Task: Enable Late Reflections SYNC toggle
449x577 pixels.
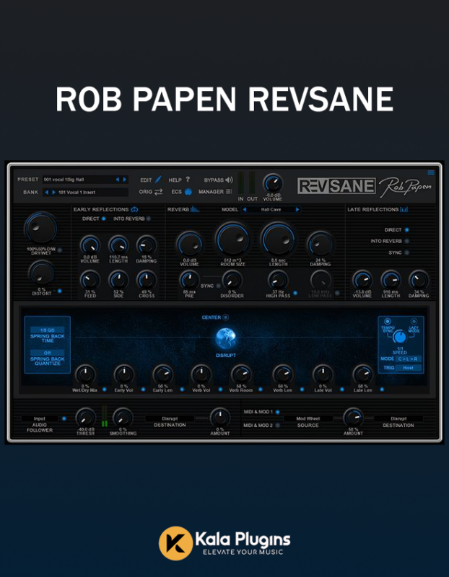Action: coord(406,252)
